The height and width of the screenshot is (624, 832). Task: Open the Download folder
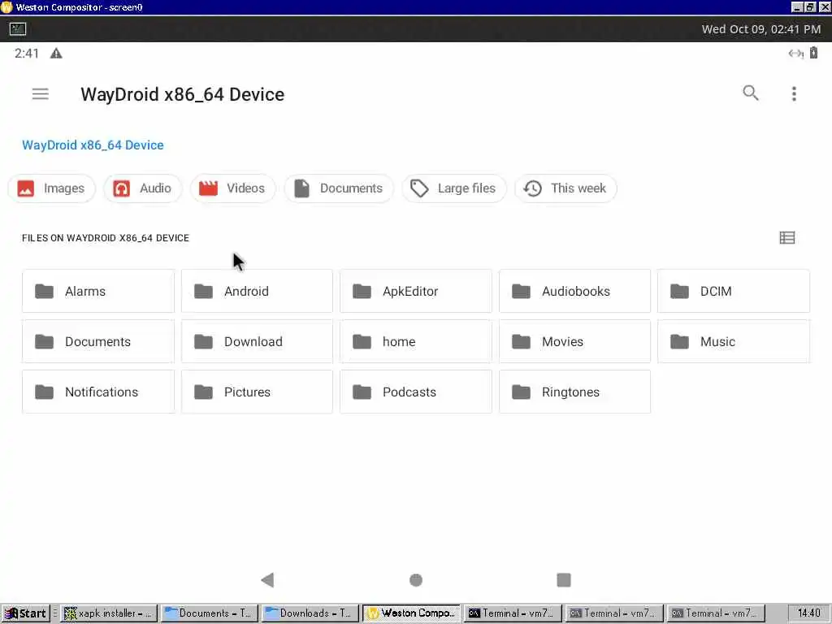[257, 341]
